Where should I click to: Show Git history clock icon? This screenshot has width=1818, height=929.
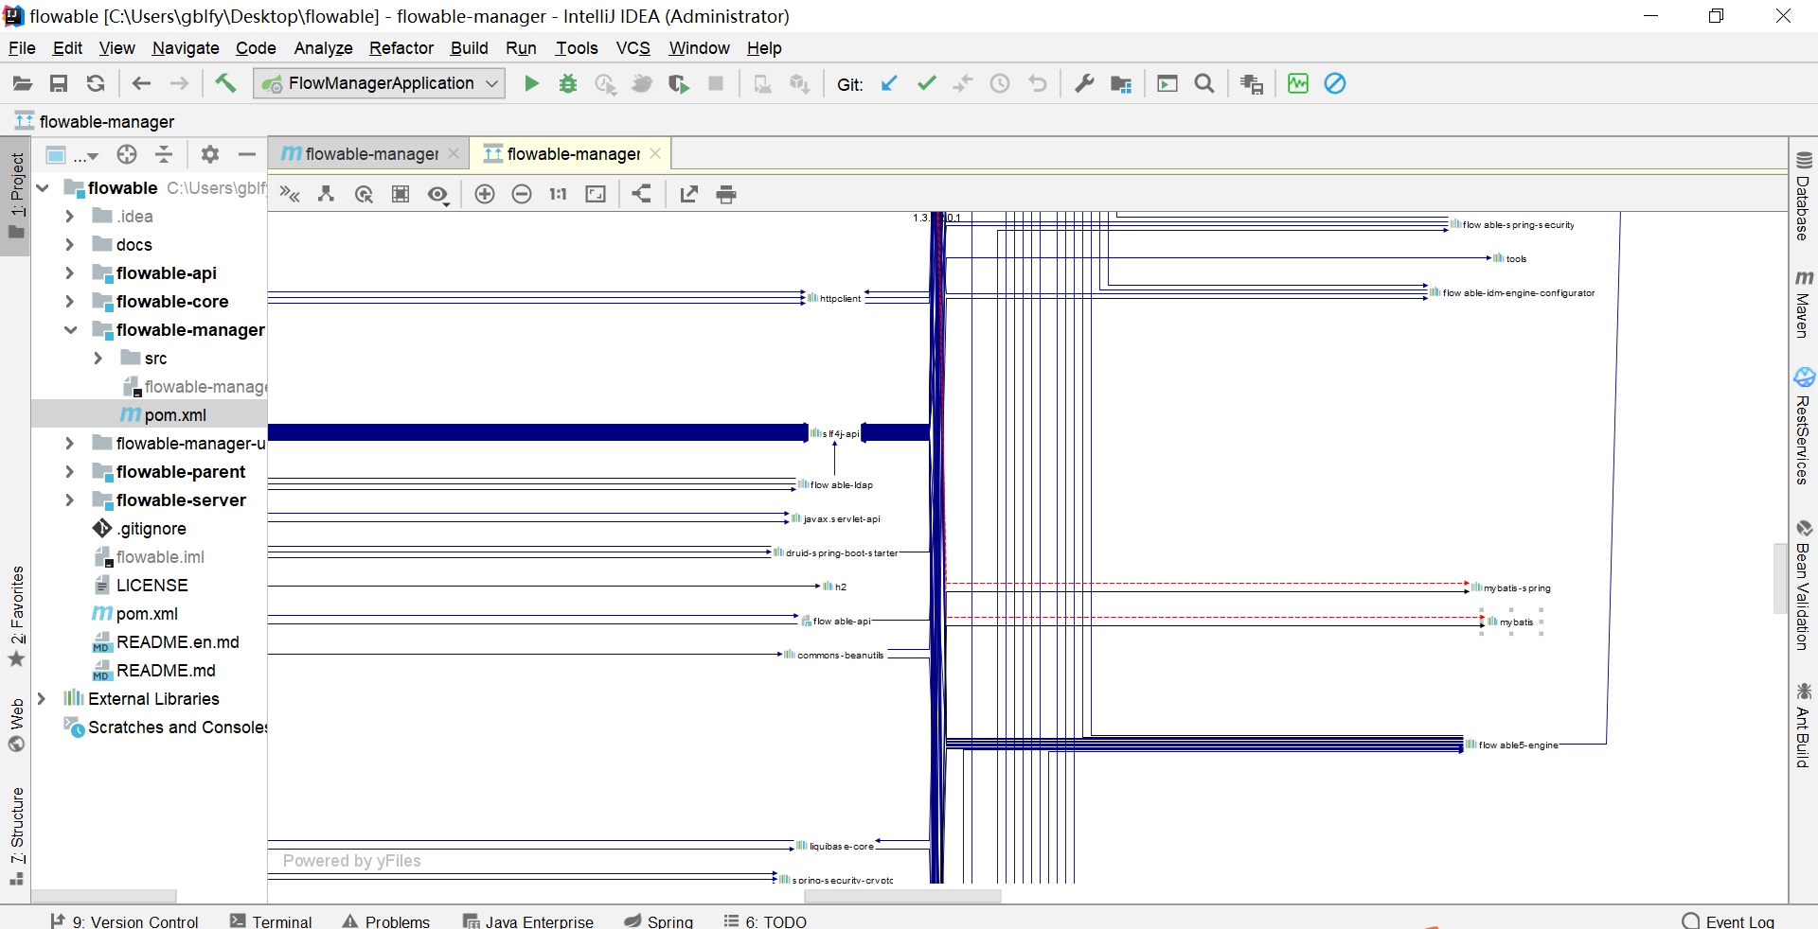click(x=1000, y=84)
